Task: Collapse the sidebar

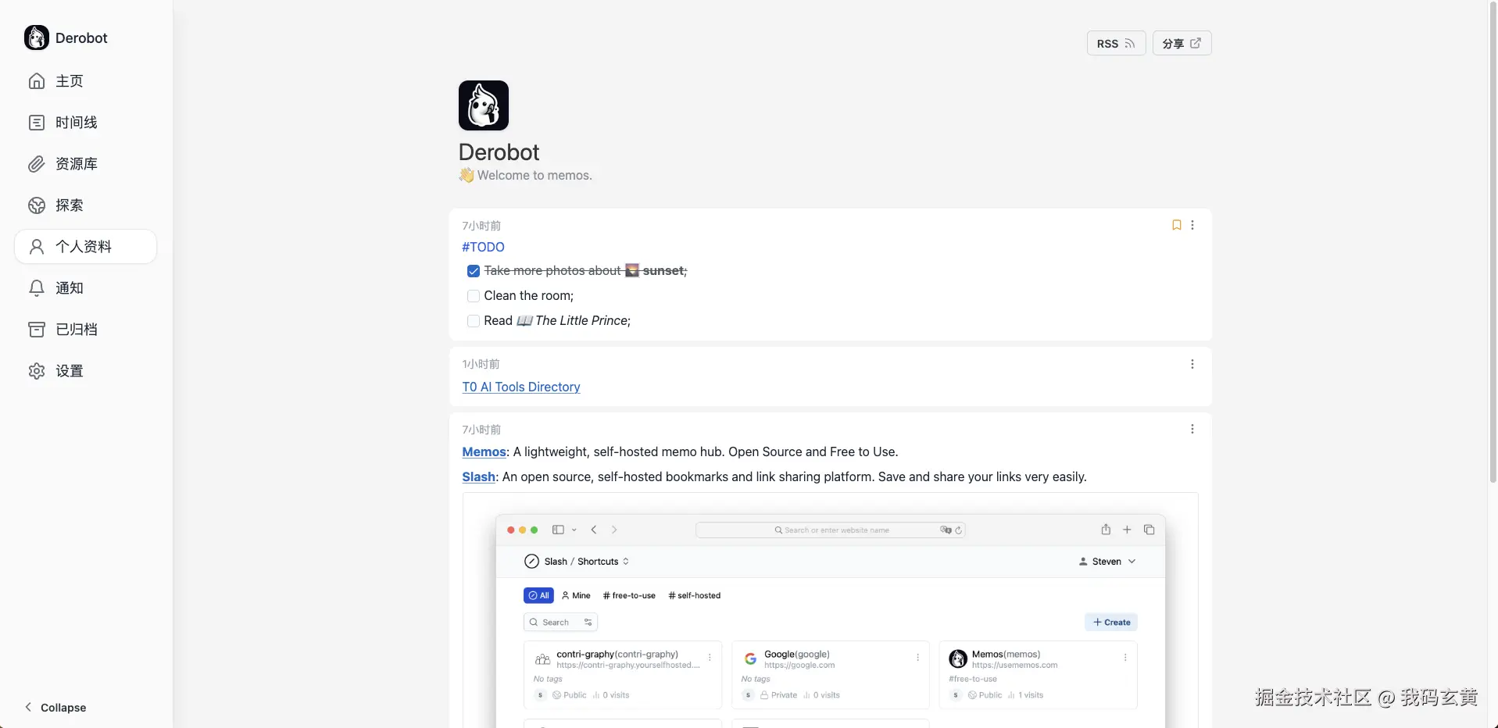Action: click(55, 708)
